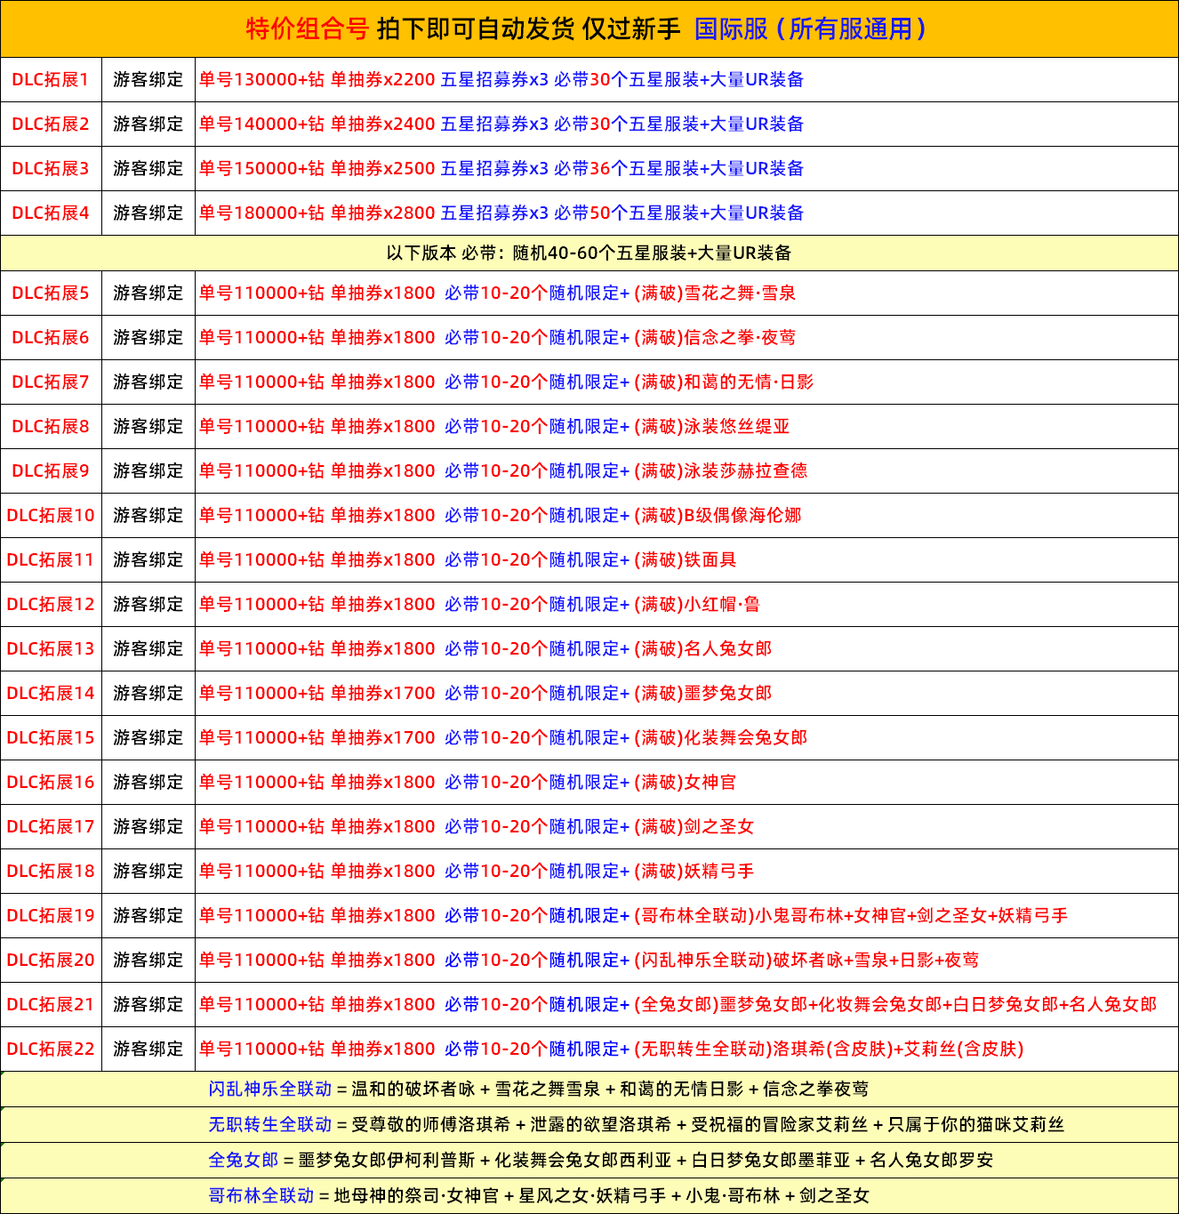Click 游客绑定 in the DLC拓展2 row
Viewport: 1179px width, 1214px height.
point(148,125)
